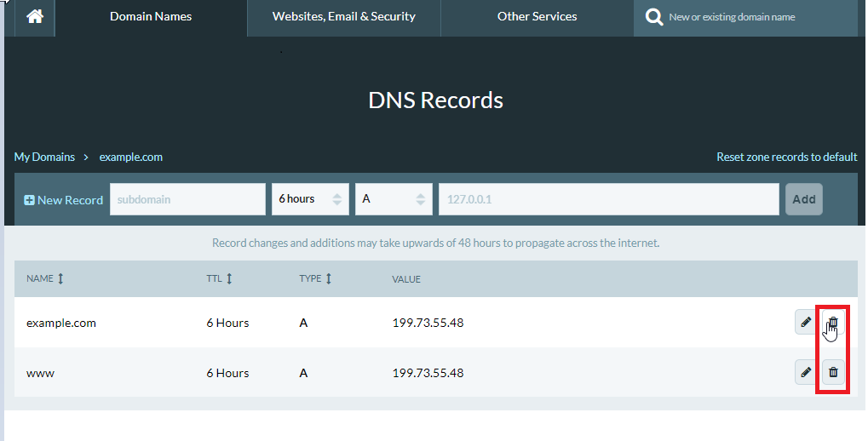Delete the www record using trash icon
This screenshot has width=868, height=441.
[833, 372]
